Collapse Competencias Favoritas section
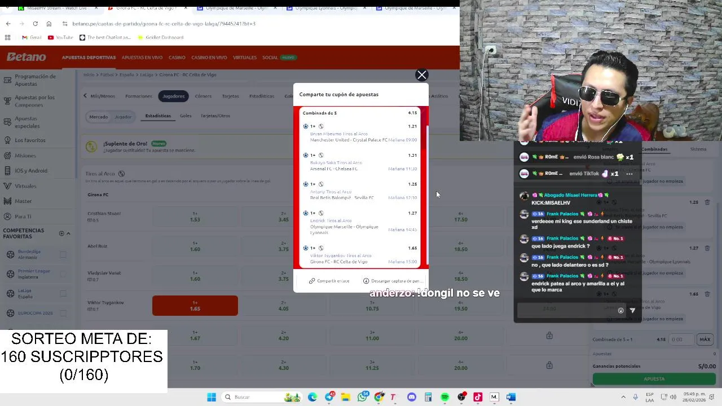Screen dimensions: 722x406 [68, 233]
